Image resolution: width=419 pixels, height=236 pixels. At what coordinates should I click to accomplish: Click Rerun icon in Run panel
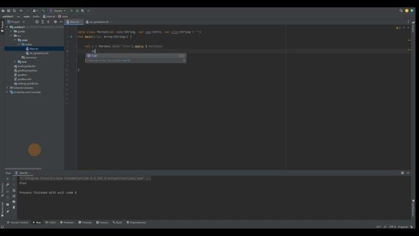[7, 179]
